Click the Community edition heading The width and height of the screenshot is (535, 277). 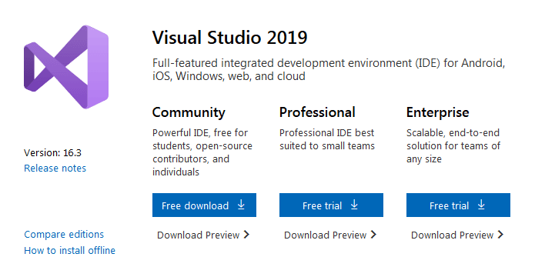tap(189, 112)
